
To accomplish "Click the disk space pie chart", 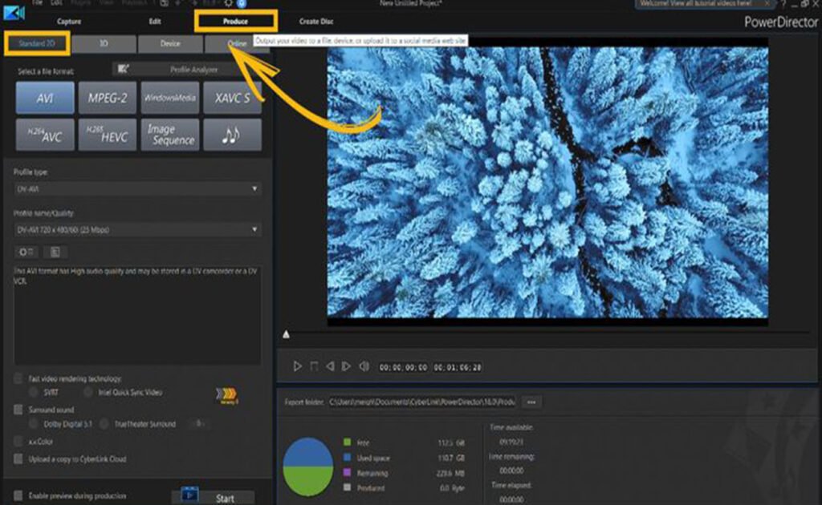I will pyautogui.click(x=307, y=467).
